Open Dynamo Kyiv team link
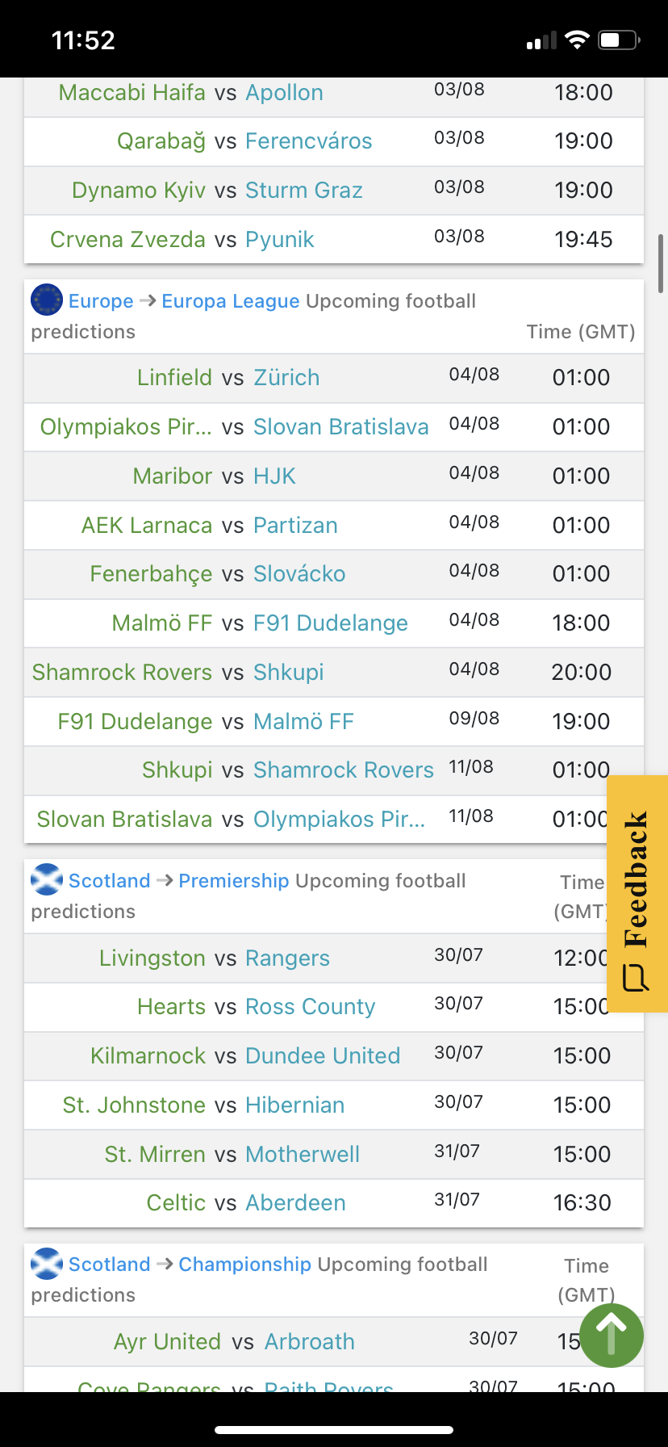 coord(138,191)
